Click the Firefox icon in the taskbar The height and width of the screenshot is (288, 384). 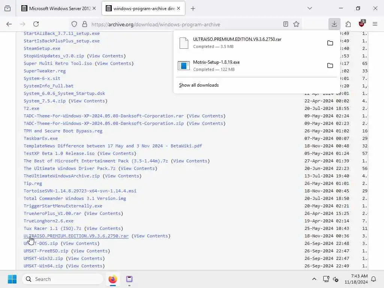(x=112, y=279)
